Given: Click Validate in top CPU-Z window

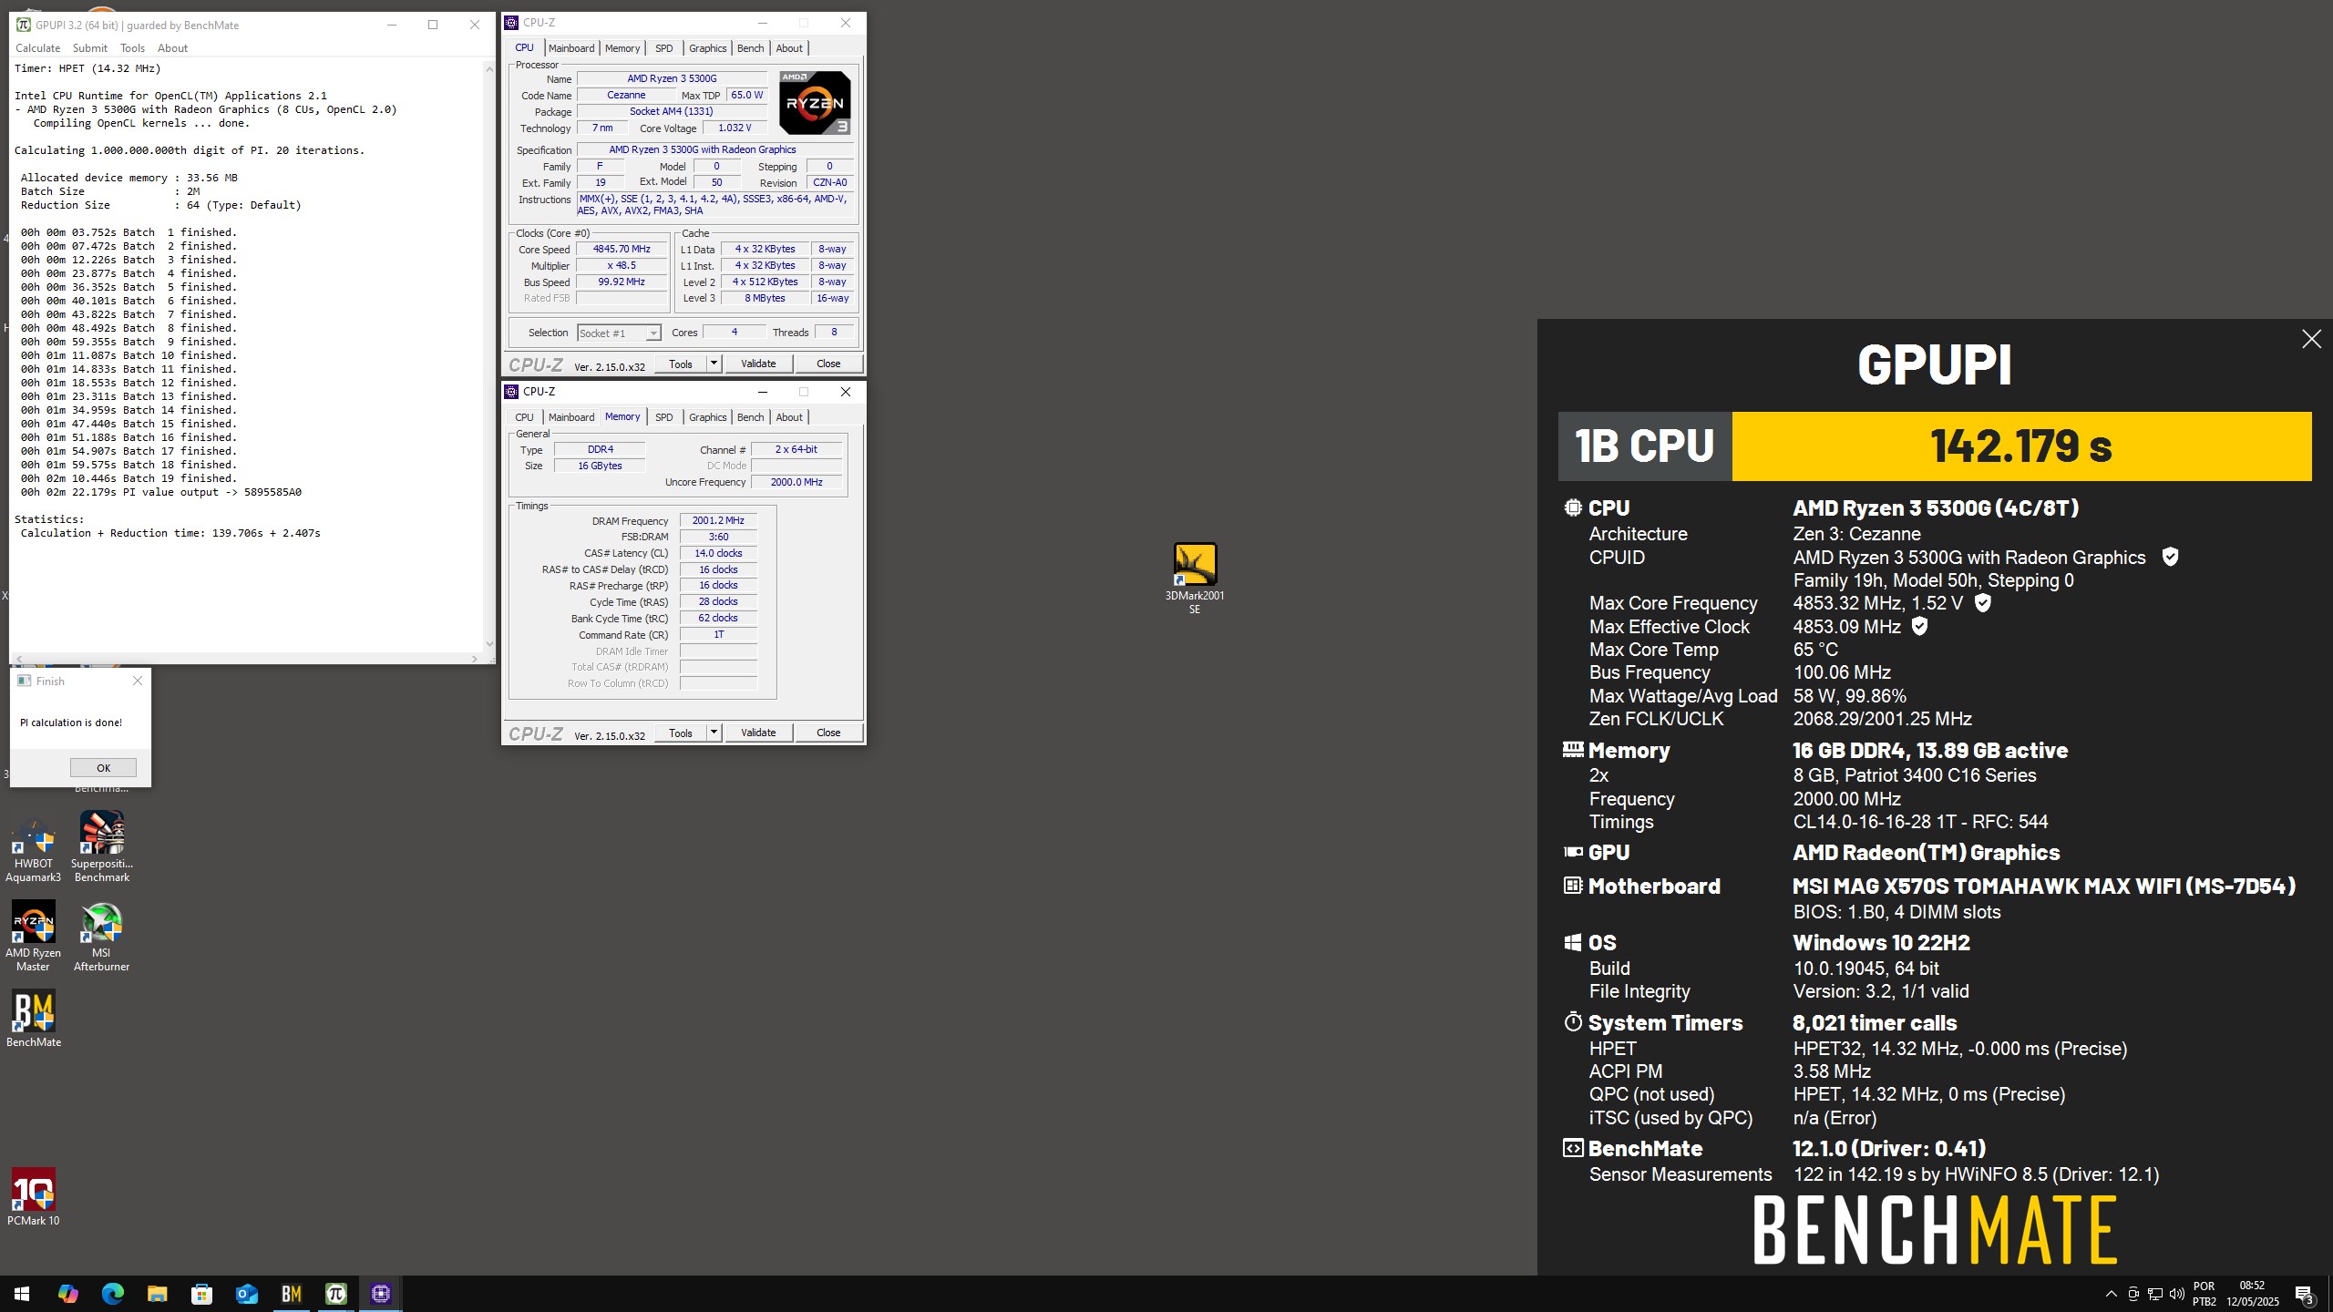Looking at the screenshot, I should 758,364.
